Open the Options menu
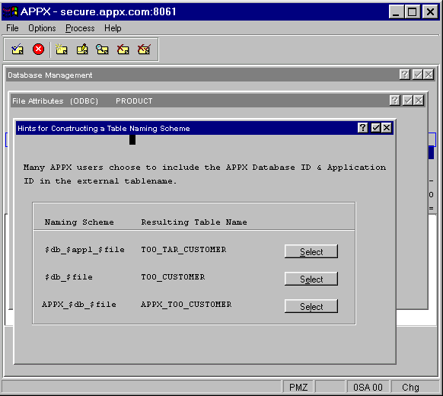Viewport: 443px width, 396px height. (x=42, y=28)
